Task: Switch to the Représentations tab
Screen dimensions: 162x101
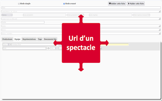Action: 29,39
